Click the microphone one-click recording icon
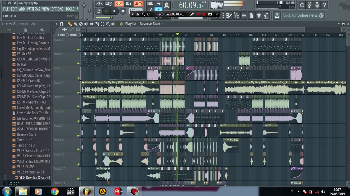This screenshot has width=350, height=196. 317,5
